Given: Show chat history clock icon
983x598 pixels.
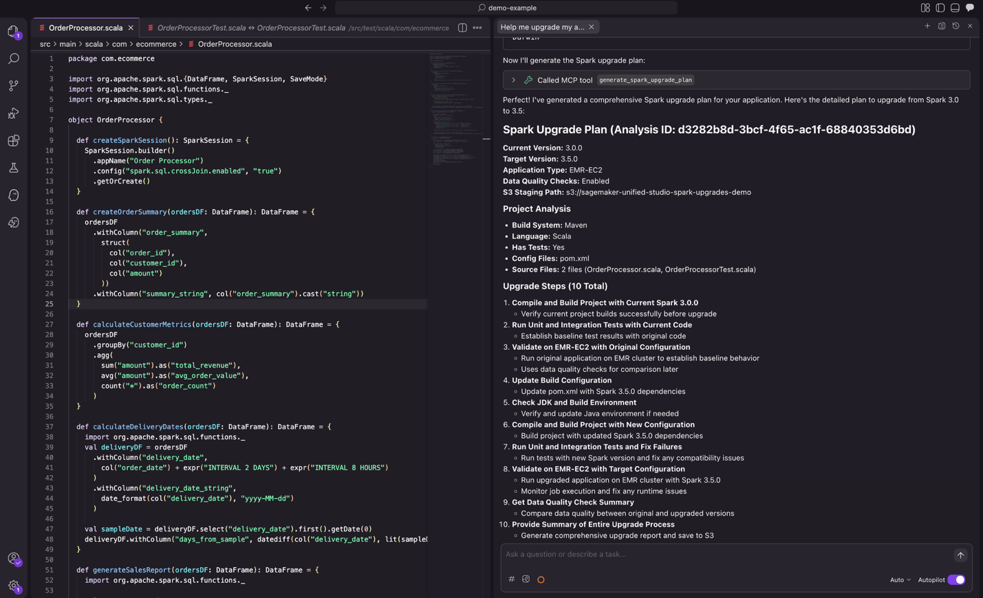Looking at the screenshot, I should 955,26.
